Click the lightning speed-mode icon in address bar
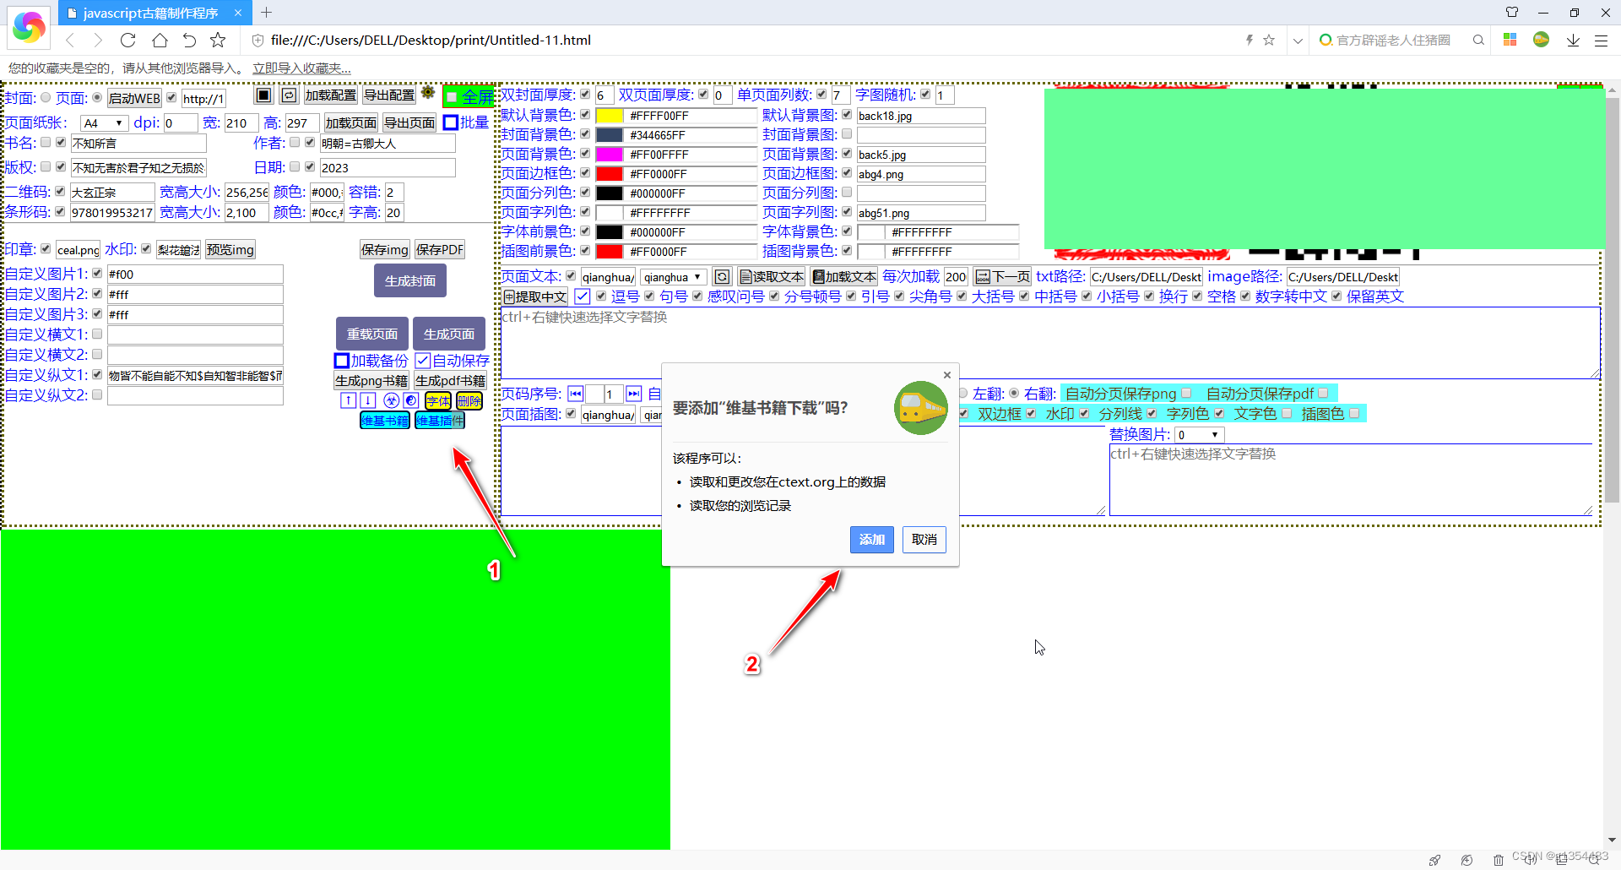The width and height of the screenshot is (1621, 870). click(x=1250, y=40)
